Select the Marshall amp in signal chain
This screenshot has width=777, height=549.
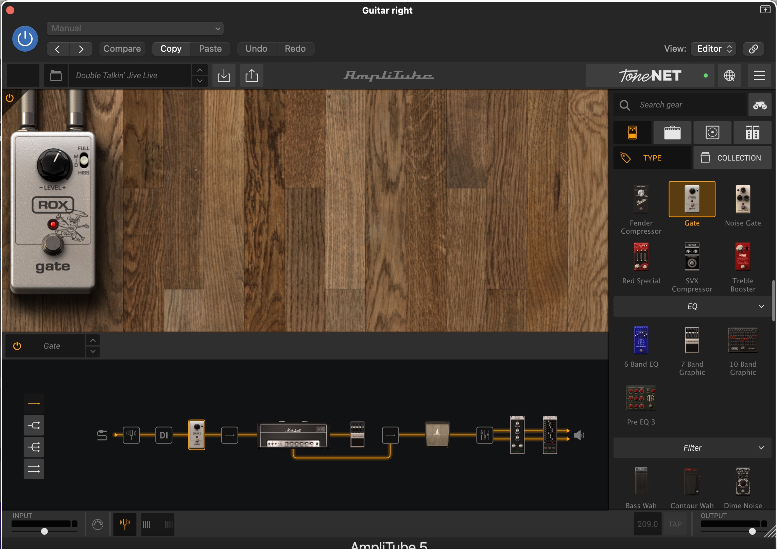(293, 435)
